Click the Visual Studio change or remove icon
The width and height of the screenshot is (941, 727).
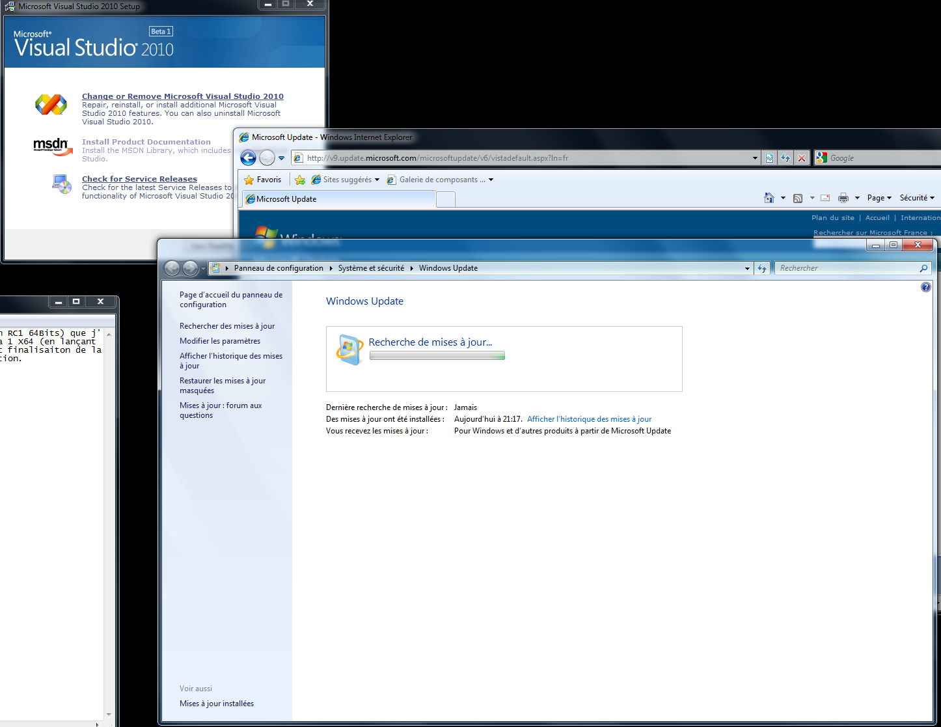(51, 105)
